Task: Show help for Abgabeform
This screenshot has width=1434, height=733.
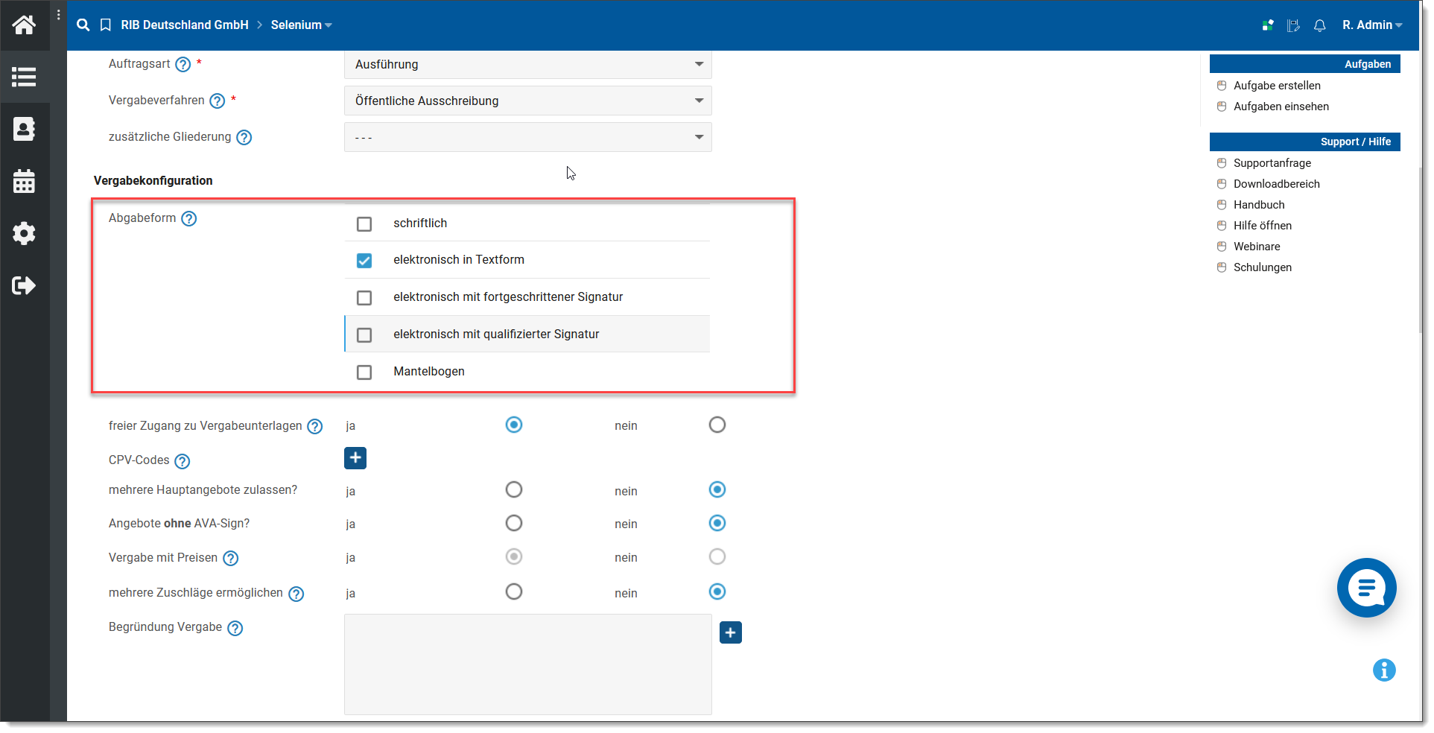Action: point(189,219)
